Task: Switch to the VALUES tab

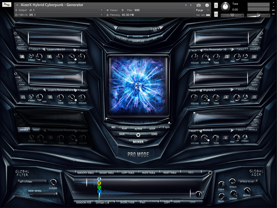Action: [121, 38]
